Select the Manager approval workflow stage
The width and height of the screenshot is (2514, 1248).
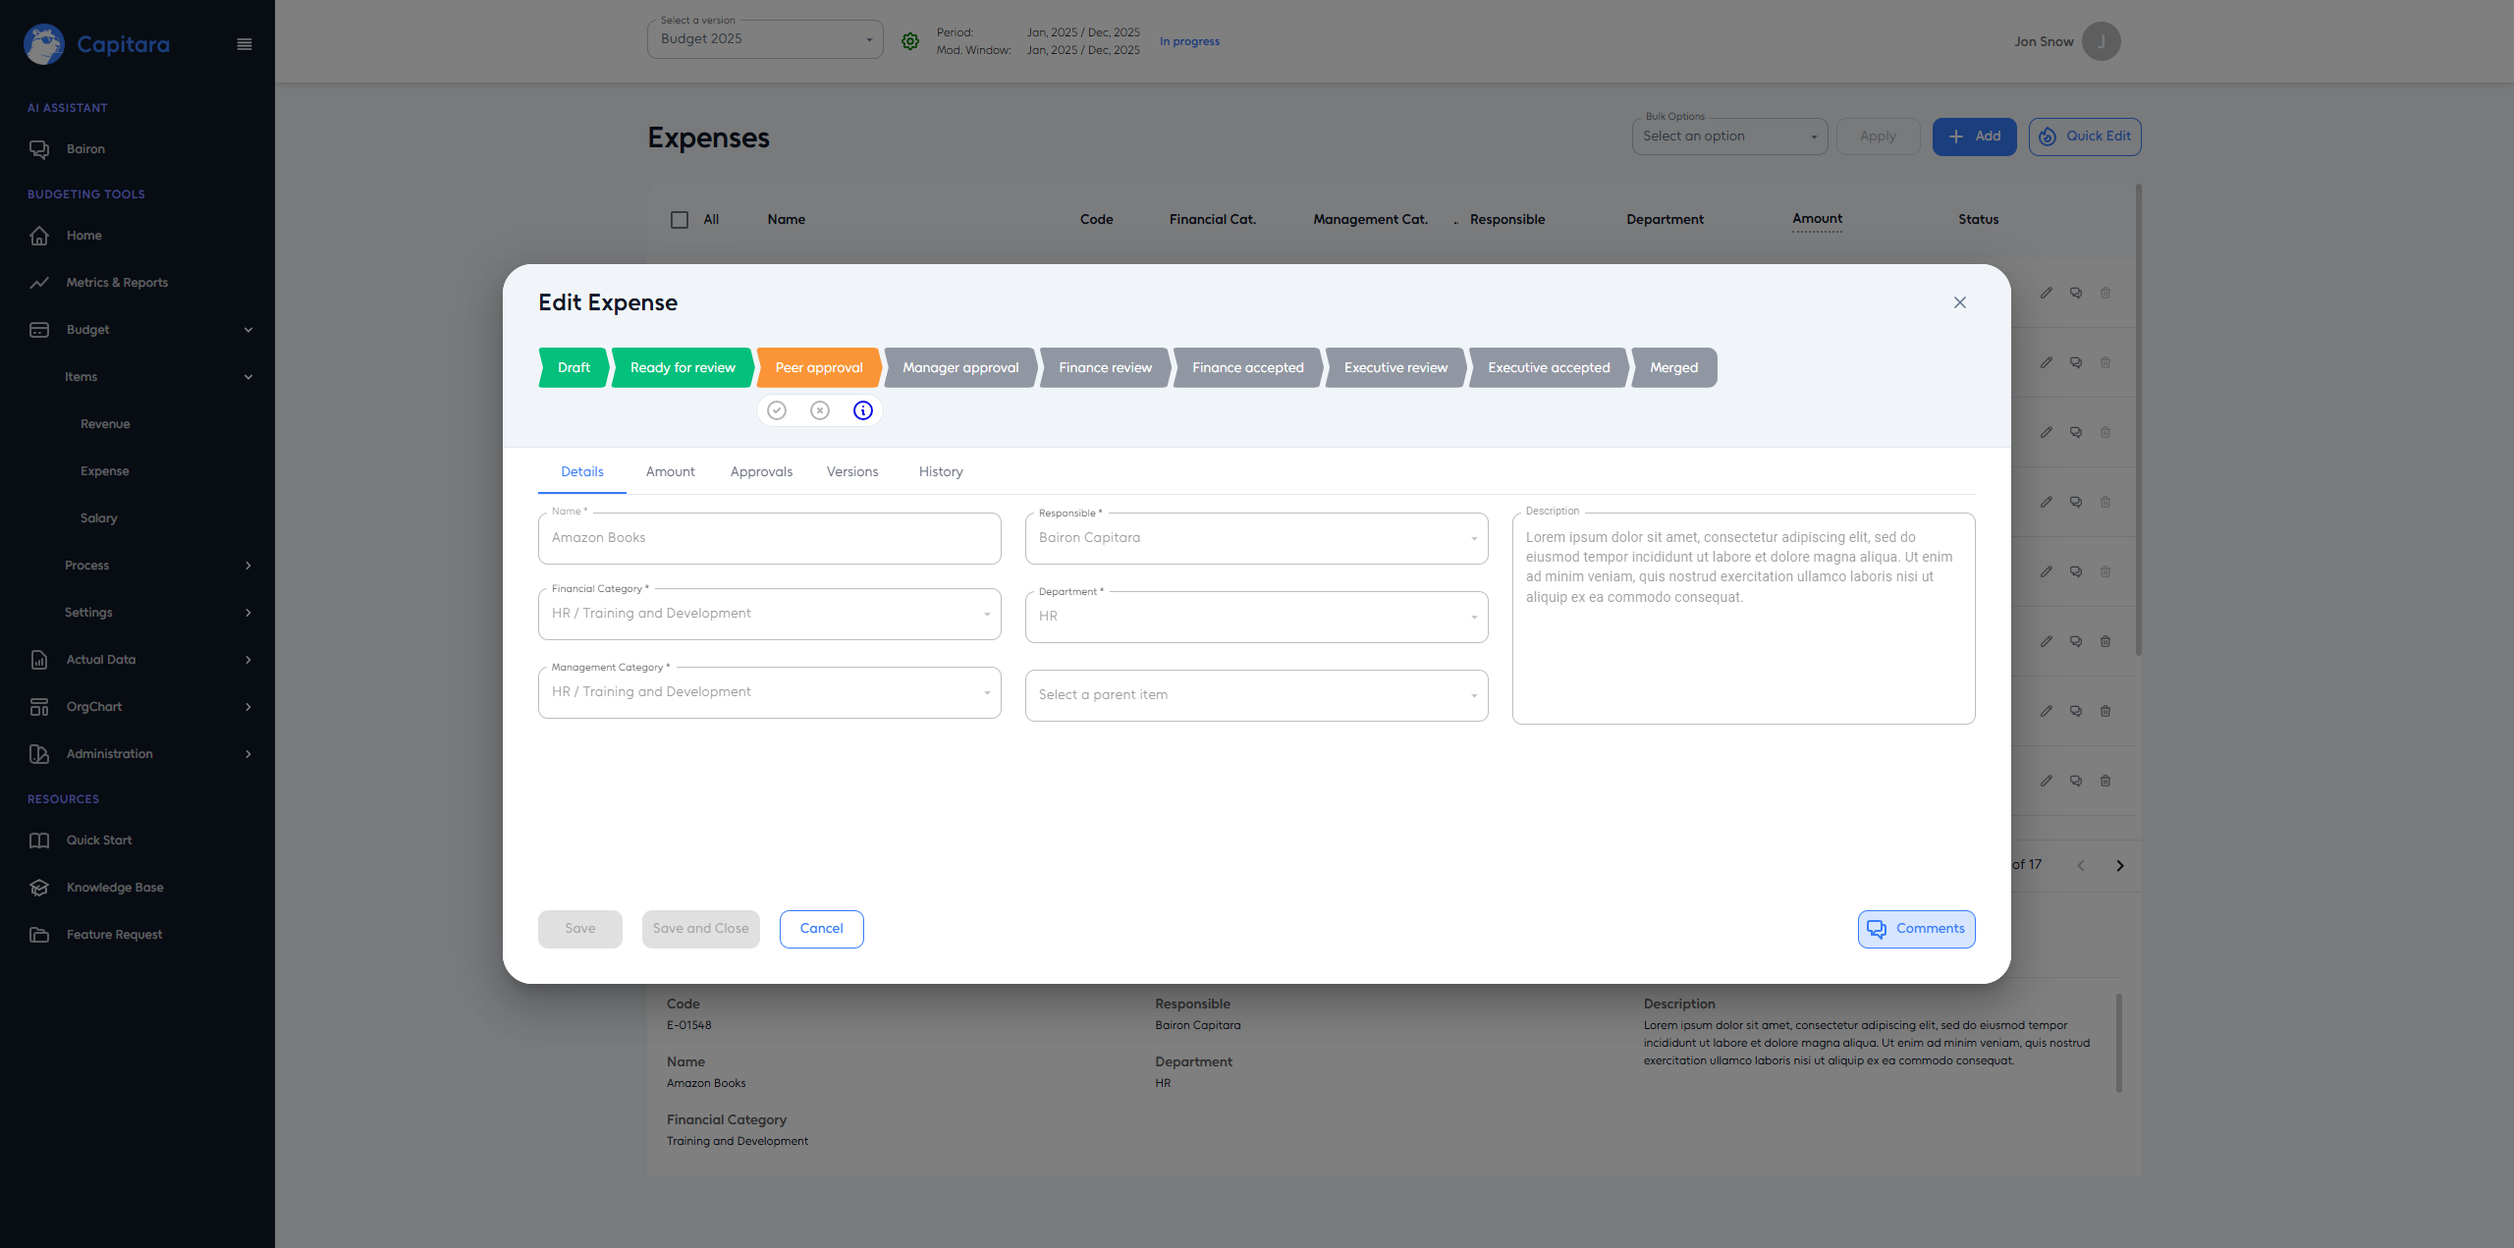pyautogui.click(x=959, y=368)
